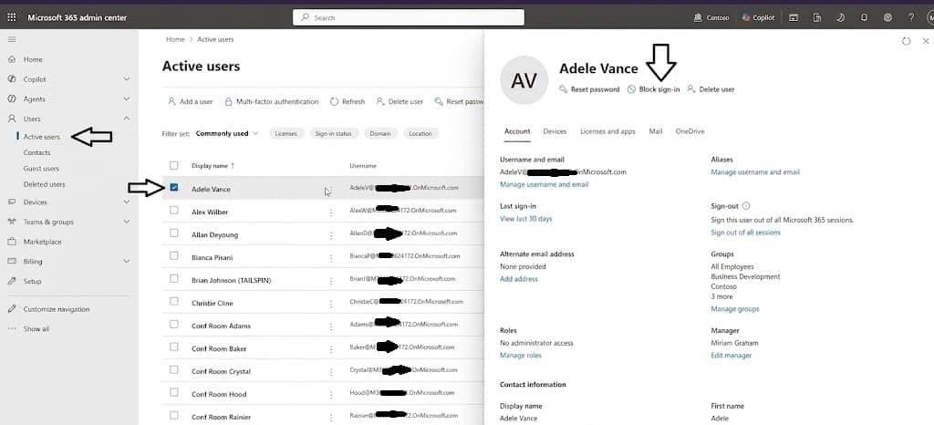
Task: Expand the Agents navigation section
Action: [x=126, y=98]
